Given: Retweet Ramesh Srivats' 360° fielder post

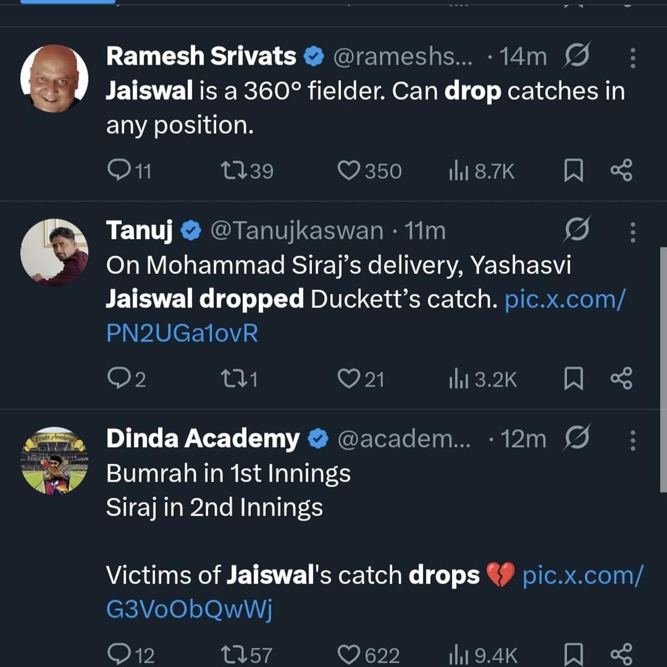Looking at the screenshot, I should pyautogui.click(x=233, y=170).
